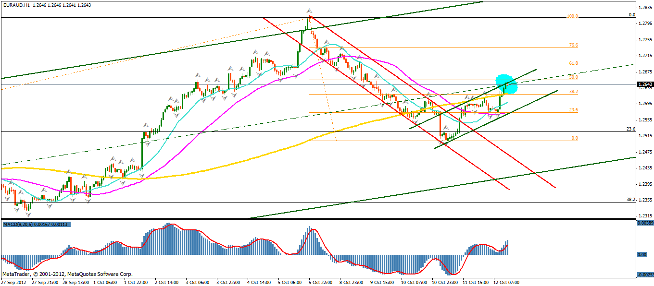654x286 pixels.
Task: Click the cyan ellipse marker on the chart
Action: [x=506, y=84]
